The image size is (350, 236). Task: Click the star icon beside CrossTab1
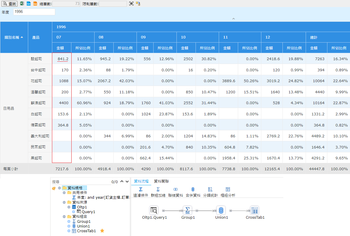point(102,231)
